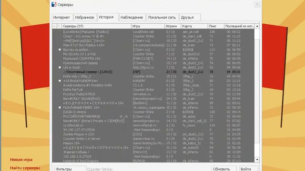Sort by the password lock column header
This screenshot has height=171, width=305.
(x=54, y=26)
